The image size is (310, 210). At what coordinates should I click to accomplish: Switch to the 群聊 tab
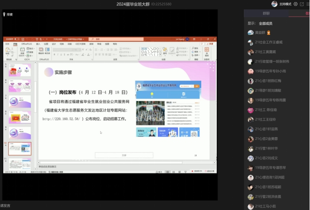coord(267,14)
